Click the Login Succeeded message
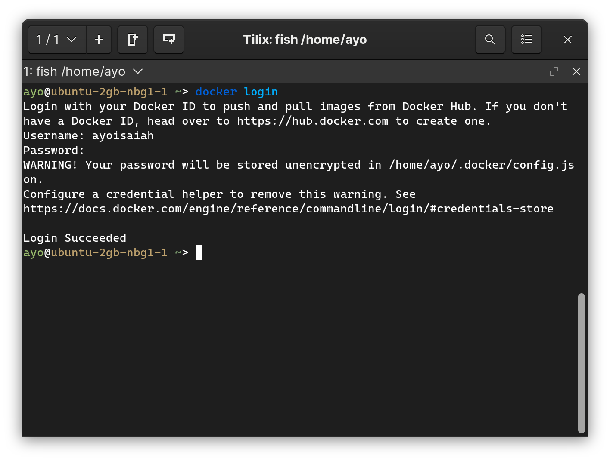Image resolution: width=610 pixels, height=461 pixels. click(x=75, y=237)
